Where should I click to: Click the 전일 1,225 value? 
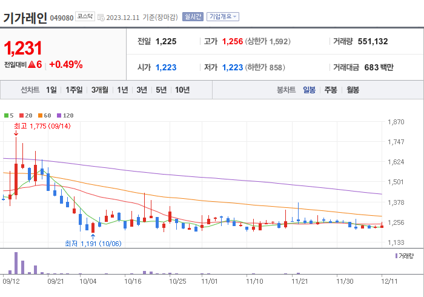click(x=166, y=41)
